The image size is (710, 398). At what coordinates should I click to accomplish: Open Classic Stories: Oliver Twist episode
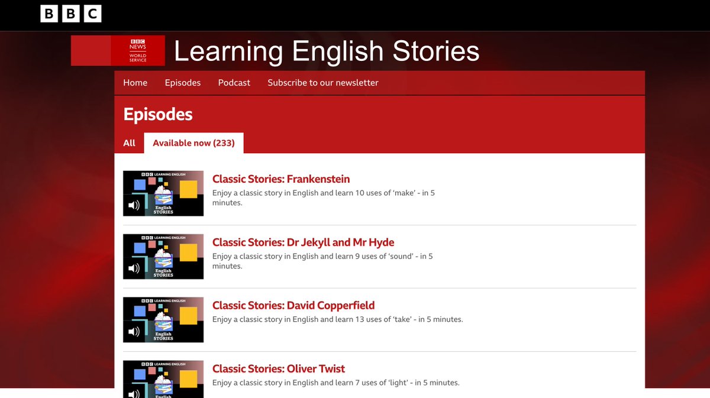[279, 369]
